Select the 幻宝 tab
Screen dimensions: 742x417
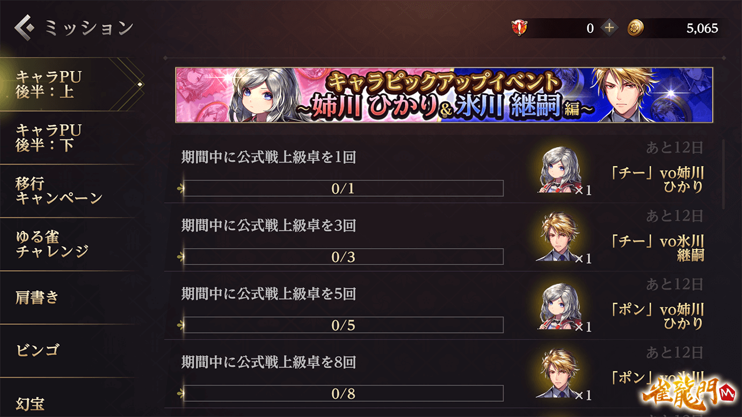coord(68,400)
